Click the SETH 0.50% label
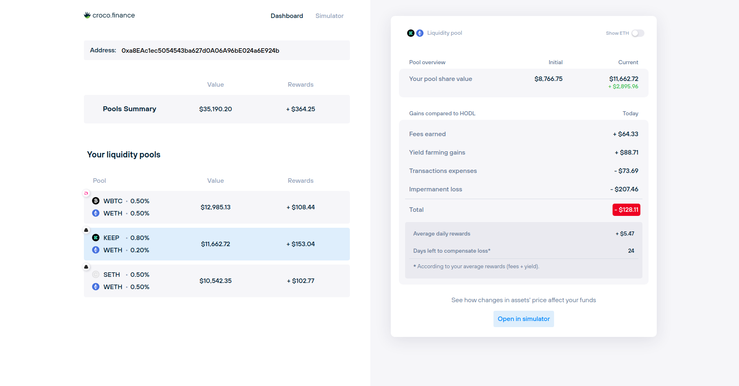Viewport: 739px width, 386px height. [126, 275]
